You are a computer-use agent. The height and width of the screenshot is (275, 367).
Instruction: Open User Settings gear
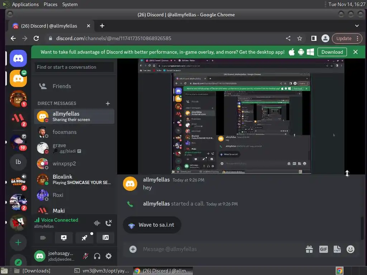coord(109,256)
